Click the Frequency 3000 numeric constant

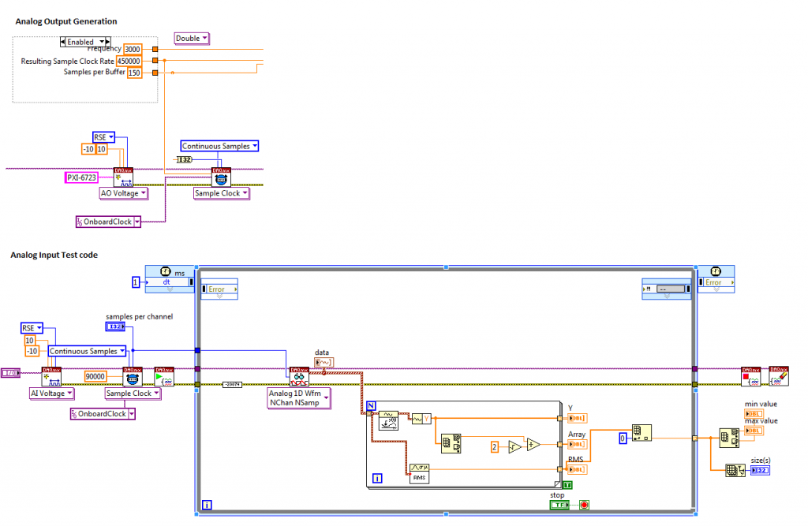click(x=132, y=49)
